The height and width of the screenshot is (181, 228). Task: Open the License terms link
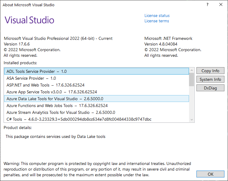coord(157,21)
